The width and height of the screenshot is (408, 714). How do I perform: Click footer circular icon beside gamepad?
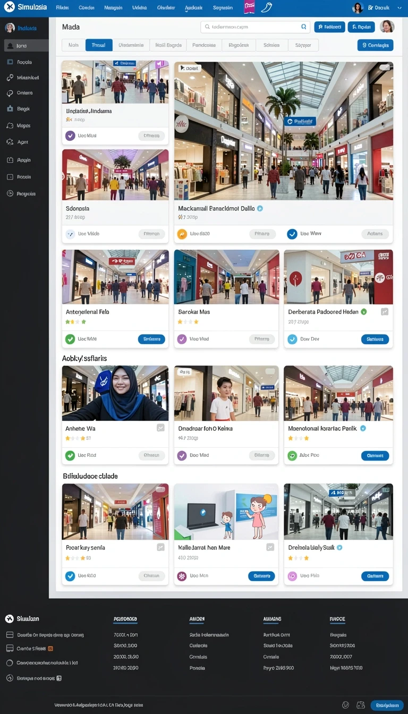(346, 705)
